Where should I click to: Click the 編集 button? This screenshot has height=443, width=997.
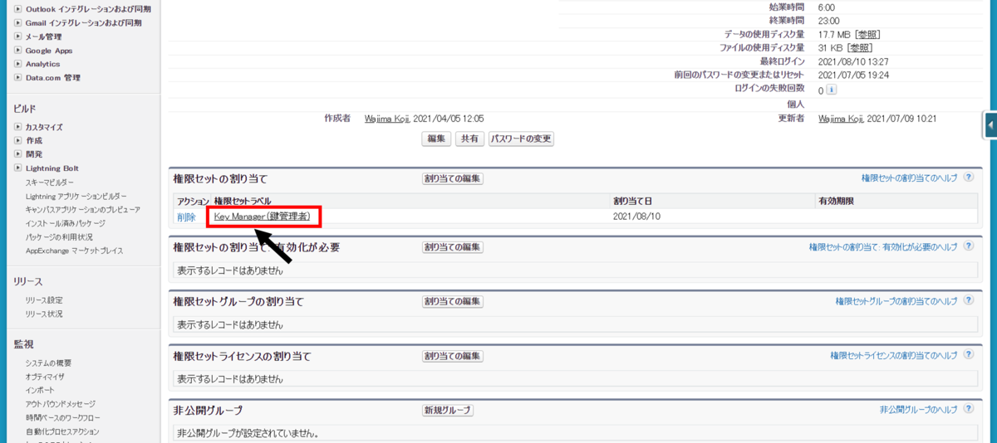pos(437,139)
